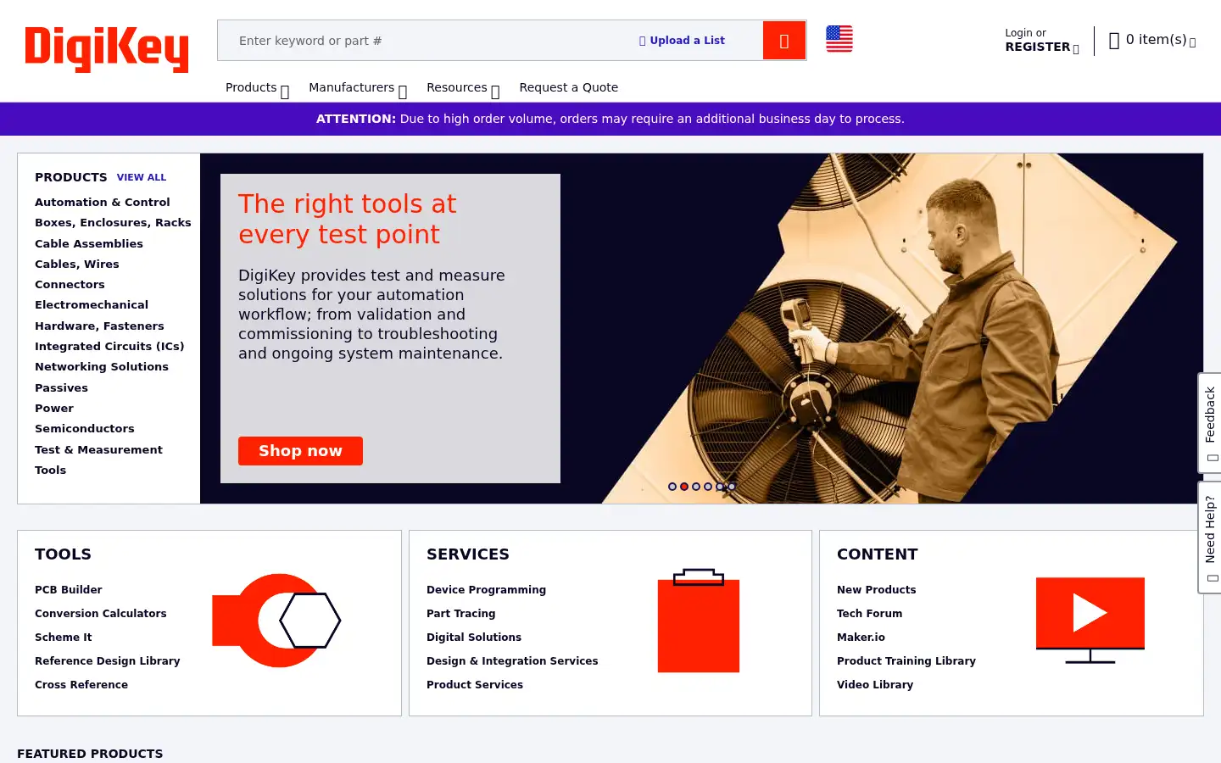Open Cross Reference tool
The image size is (1221, 763).
81,685
